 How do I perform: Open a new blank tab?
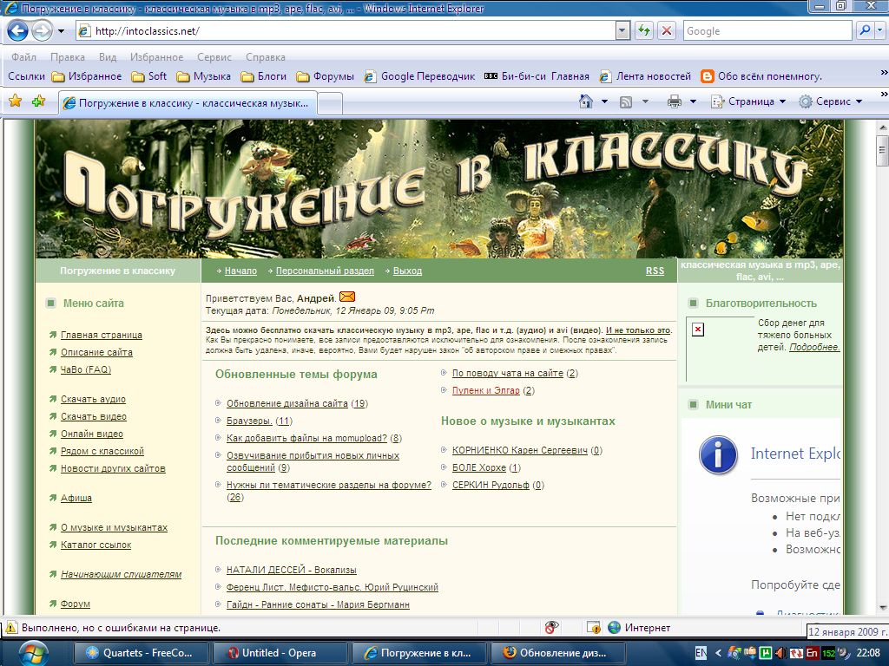click(330, 104)
